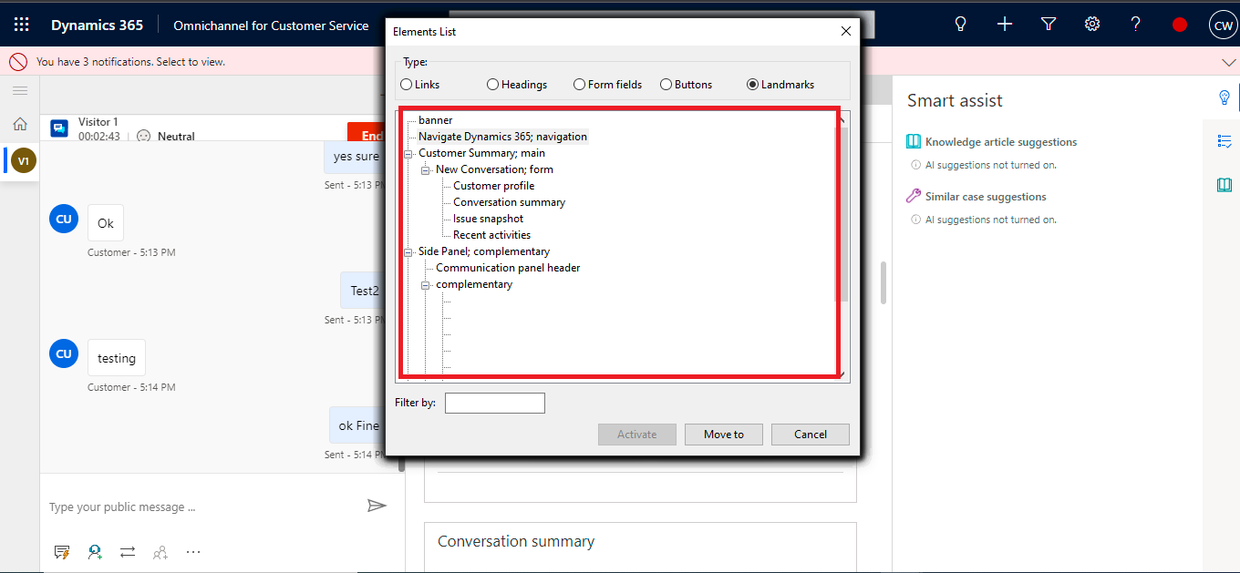Click inside the Filter by field

(494, 402)
